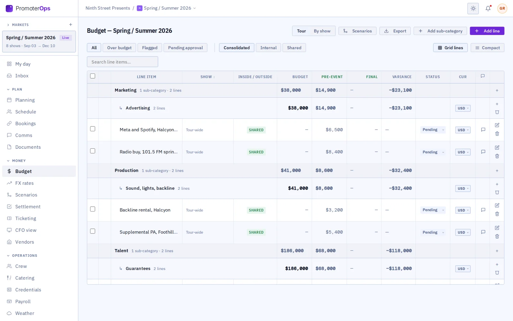Add a line under Sound, lights, backline
Viewport: 513px width, 321px height.
[x=497, y=184]
